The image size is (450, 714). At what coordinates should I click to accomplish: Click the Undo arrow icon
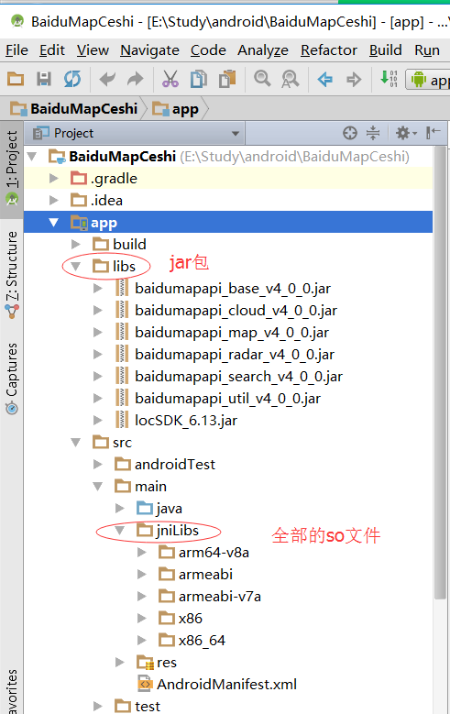(x=107, y=79)
